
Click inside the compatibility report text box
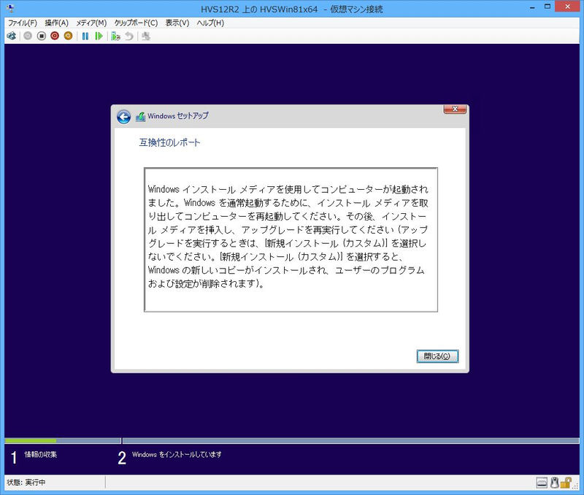(291, 240)
